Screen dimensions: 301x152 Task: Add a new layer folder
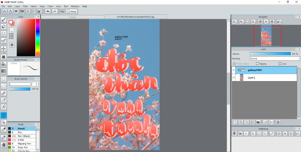pos(258,122)
